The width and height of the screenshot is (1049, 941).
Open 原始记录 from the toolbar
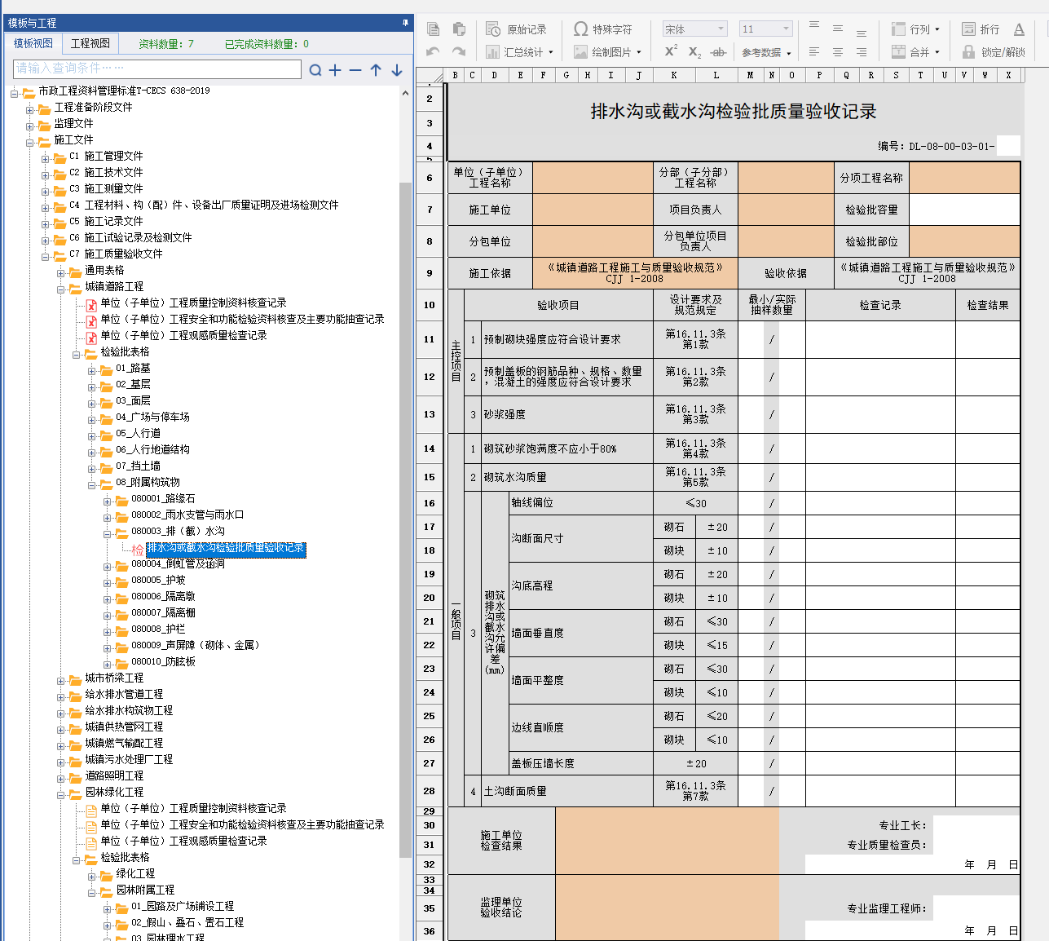[x=516, y=29]
